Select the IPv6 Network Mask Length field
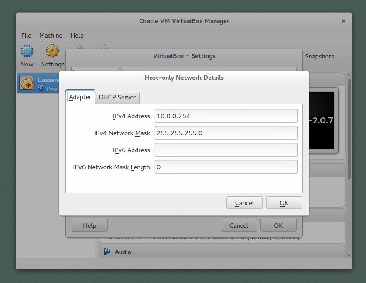 pos(226,167)
